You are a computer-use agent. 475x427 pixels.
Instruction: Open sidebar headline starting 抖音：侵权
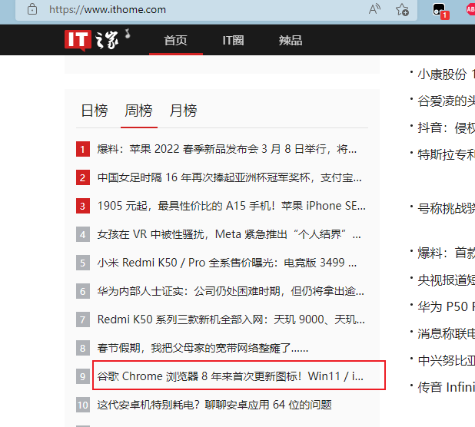(447, 128)
